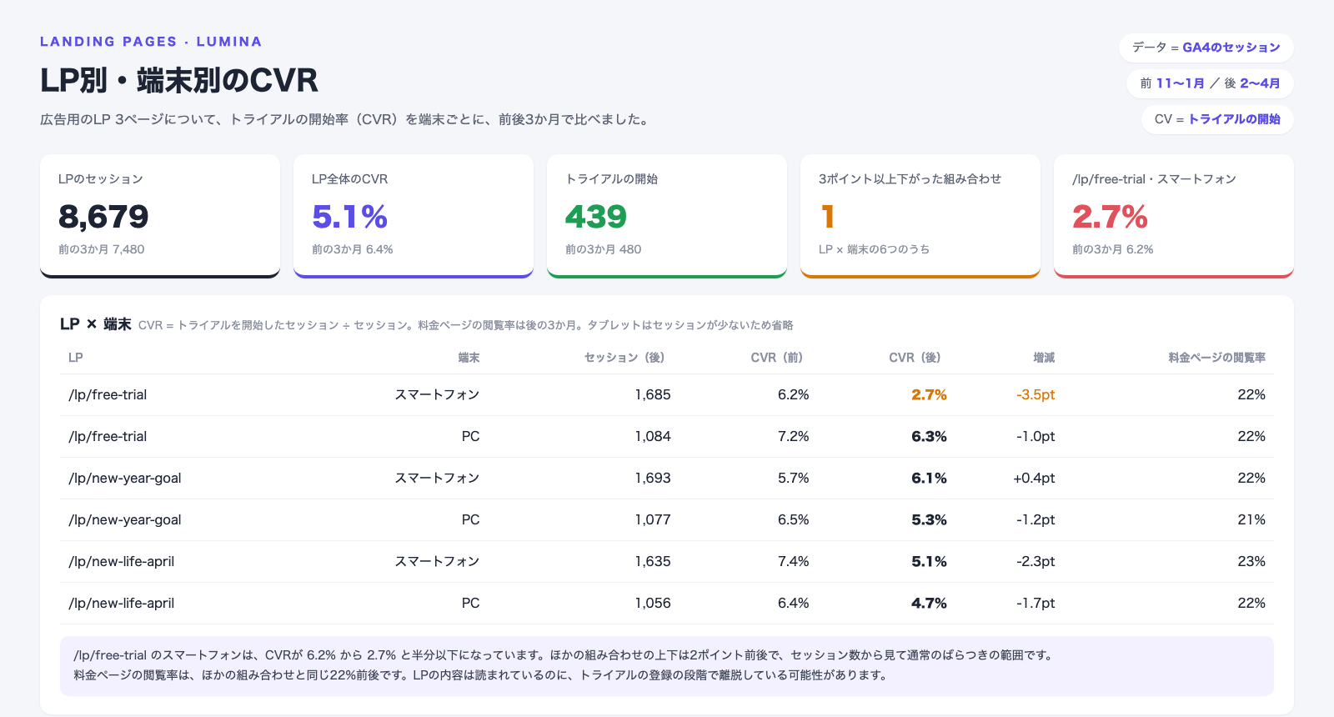Select the -2.3pt change value
The height and width of the screenshot is (717, 1334).
[1036, 562]
